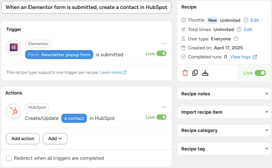Open View logs for completed runs
This screenshot has width=272, height=168.
[240, 57]
